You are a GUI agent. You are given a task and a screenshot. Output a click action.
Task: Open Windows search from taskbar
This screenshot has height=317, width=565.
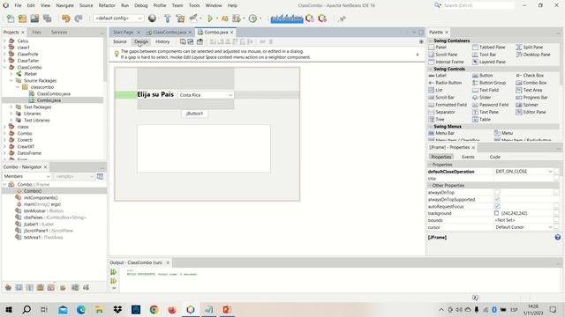pyautogui.click(x=26, y=309)
